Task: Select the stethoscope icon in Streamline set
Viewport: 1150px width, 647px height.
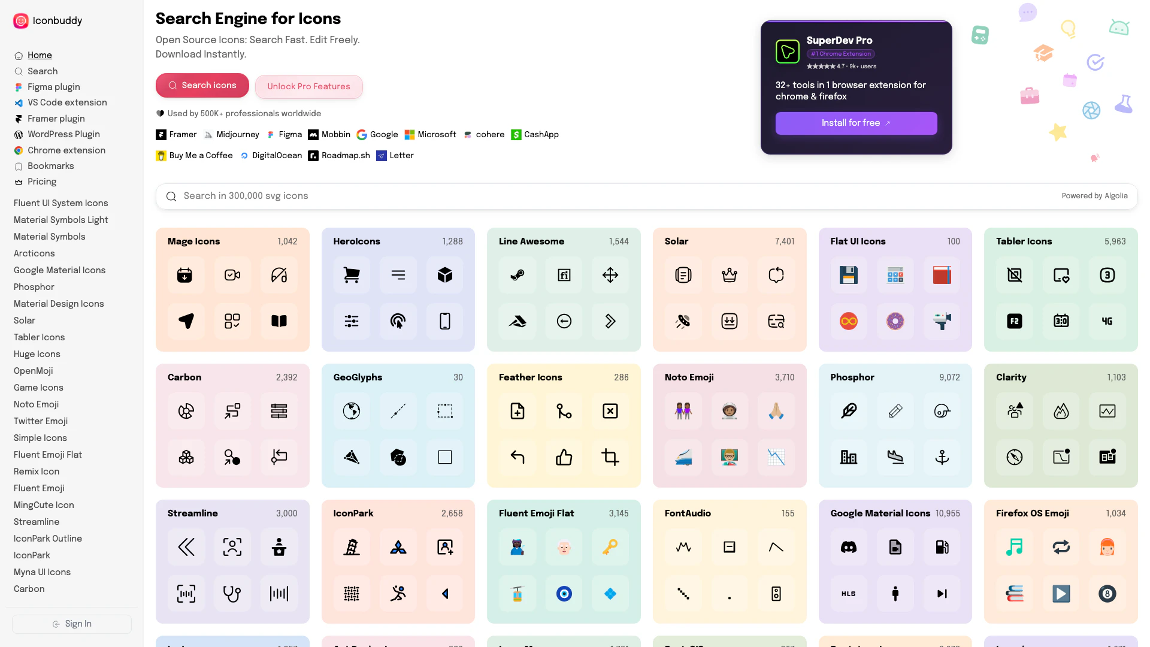Action: (x=232, y=594)
